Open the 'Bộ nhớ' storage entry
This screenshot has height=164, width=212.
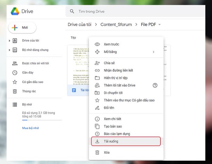coord(27,104)
